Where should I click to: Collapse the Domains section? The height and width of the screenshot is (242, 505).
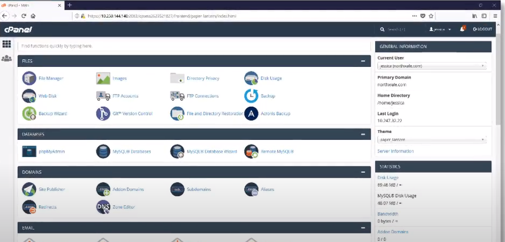(363, 172)
